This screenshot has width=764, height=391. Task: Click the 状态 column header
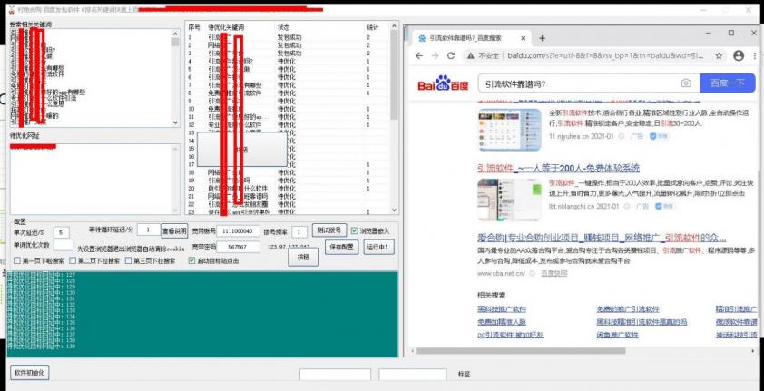click(x=283, y=28)
